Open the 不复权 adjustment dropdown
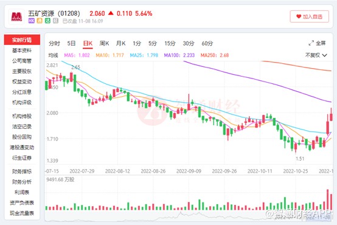 316,55
